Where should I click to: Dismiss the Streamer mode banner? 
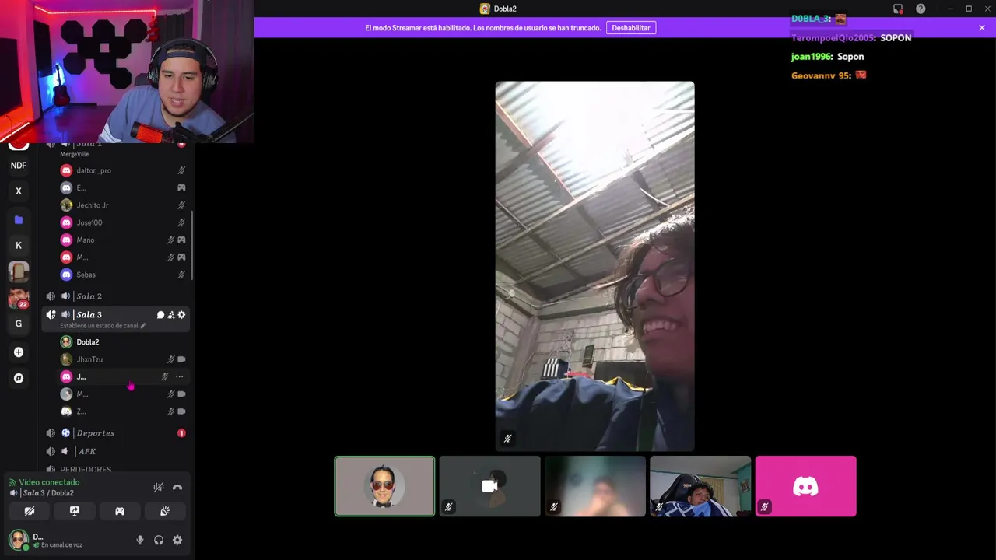click(x=982, y=28)
